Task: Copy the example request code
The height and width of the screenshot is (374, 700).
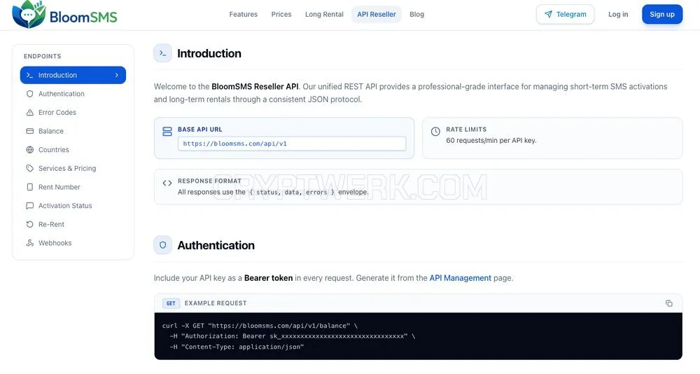Action: pos(668,303)
